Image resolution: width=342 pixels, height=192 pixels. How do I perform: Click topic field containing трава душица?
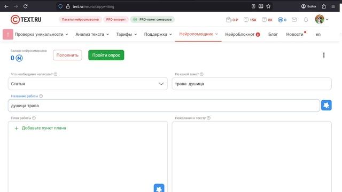click(252, 84)
